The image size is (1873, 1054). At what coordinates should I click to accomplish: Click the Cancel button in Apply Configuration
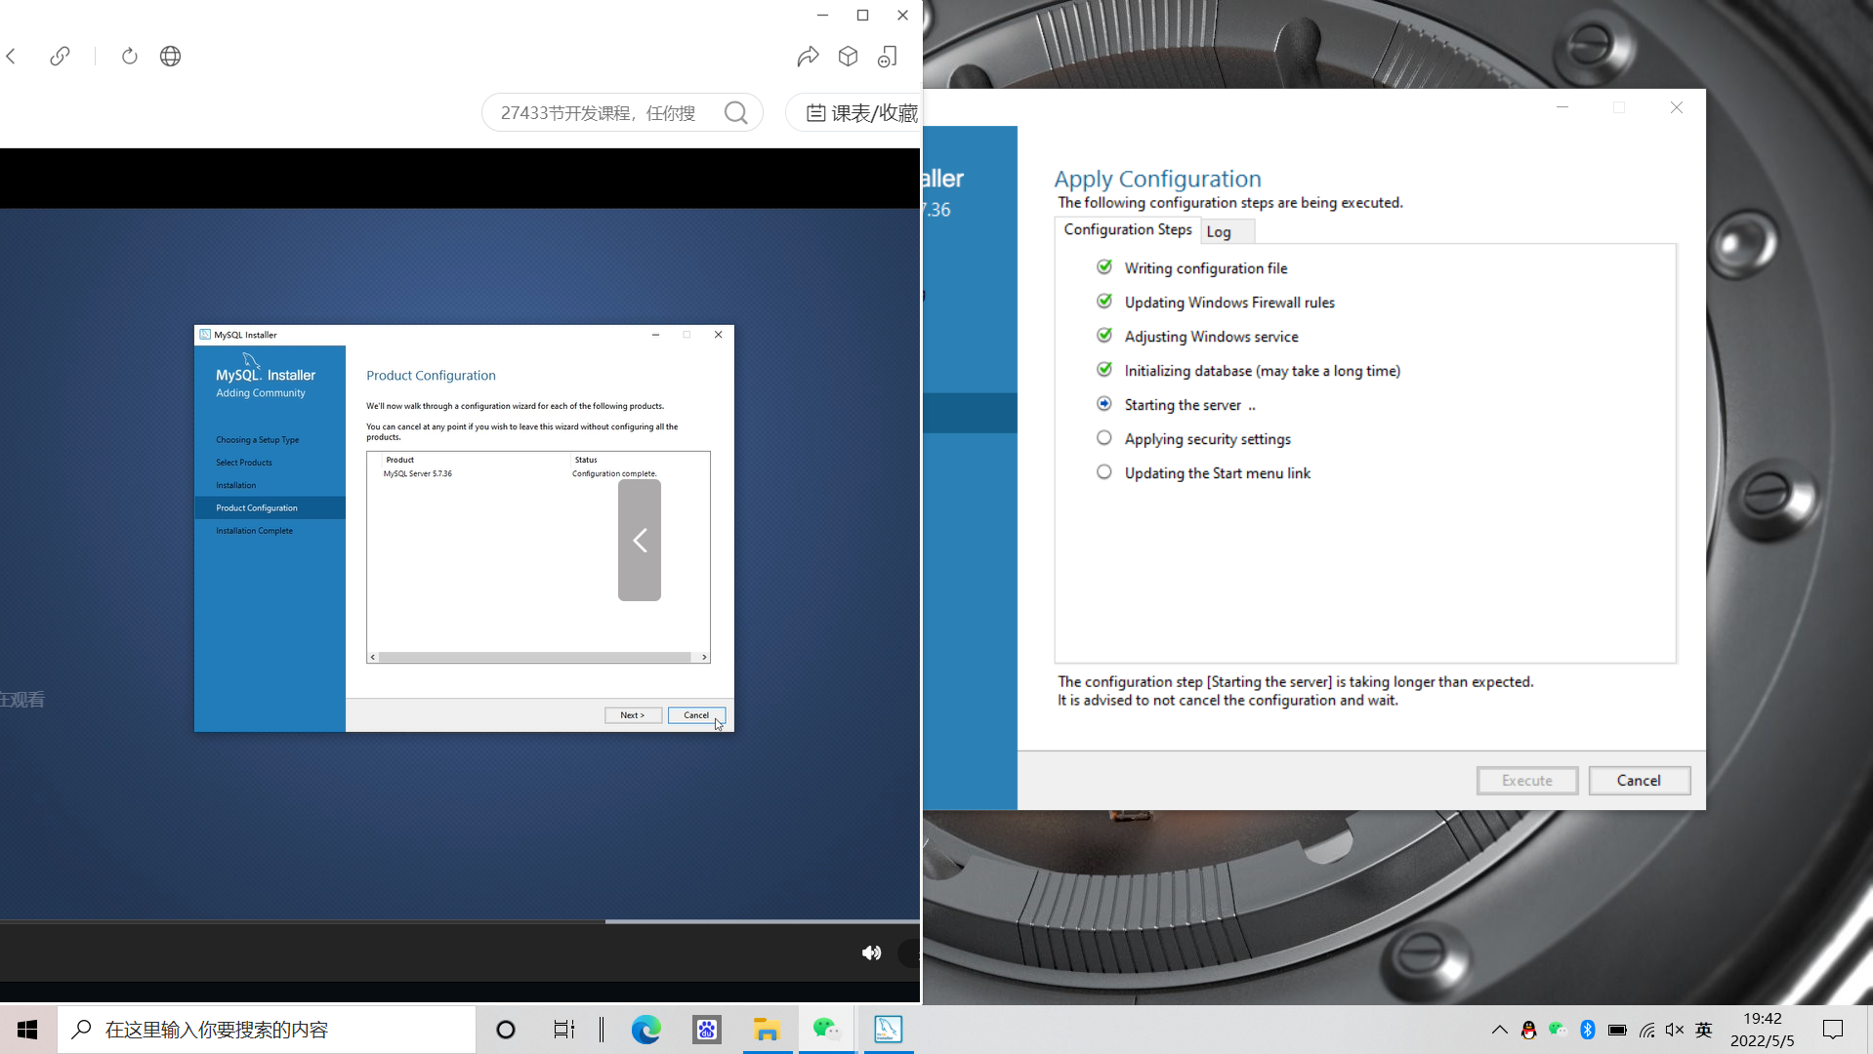coord(1639,781)
